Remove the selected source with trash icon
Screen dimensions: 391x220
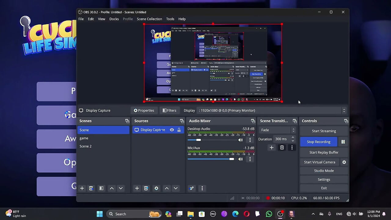click(x=146, y=188)
